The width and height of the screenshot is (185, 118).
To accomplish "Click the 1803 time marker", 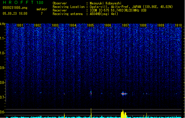I will pos(55,25).
